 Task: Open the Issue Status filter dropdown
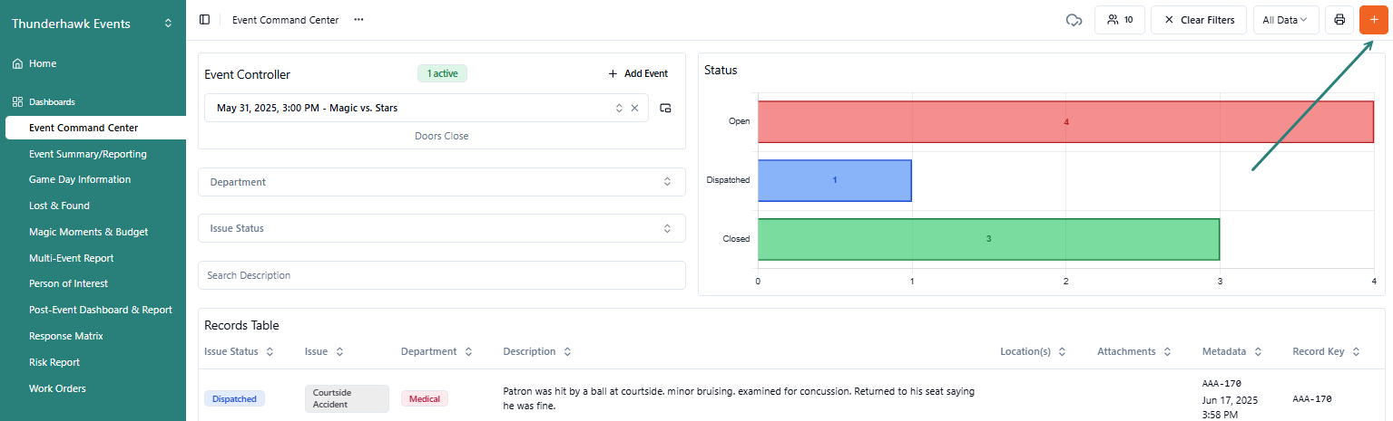[x=441, y=228]
